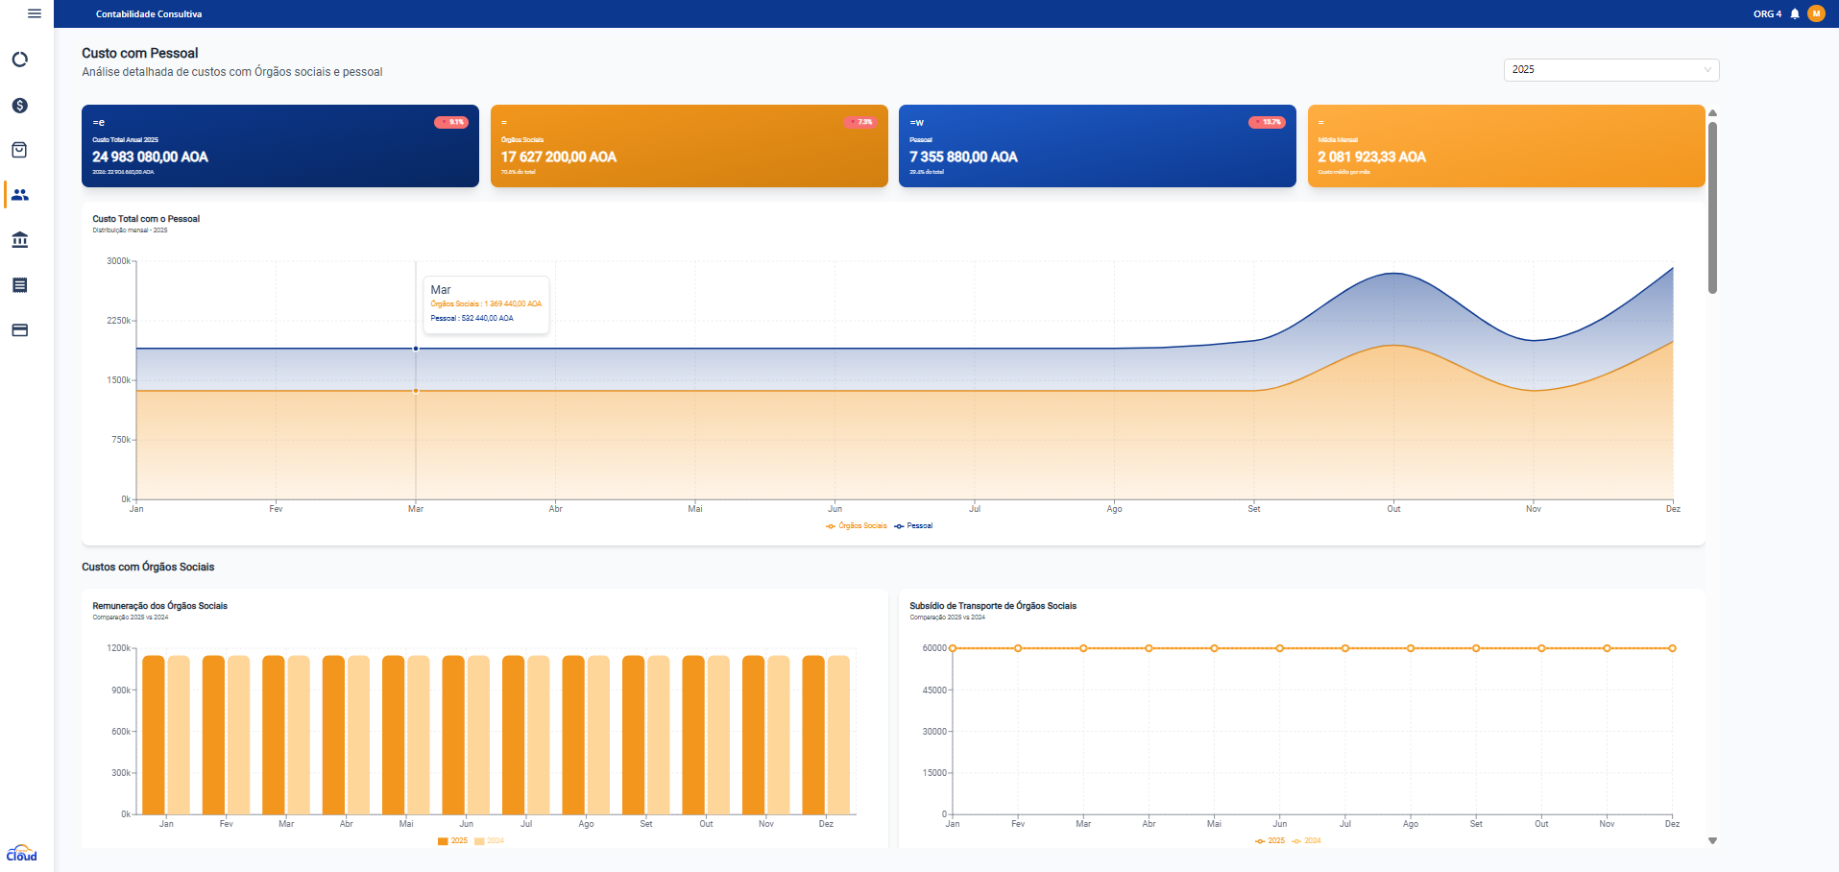Click the shopping bag sidebar icon
Viewport: 1839px width, 872px height.
pyautogui.click(x=19, y=150)
